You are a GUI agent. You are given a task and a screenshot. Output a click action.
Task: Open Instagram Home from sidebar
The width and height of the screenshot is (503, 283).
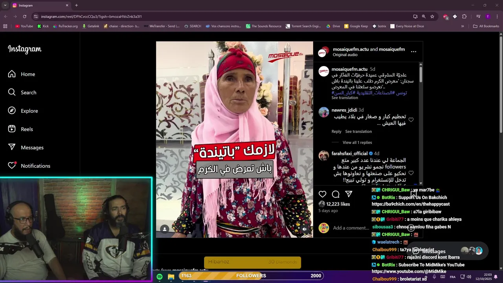22,74
